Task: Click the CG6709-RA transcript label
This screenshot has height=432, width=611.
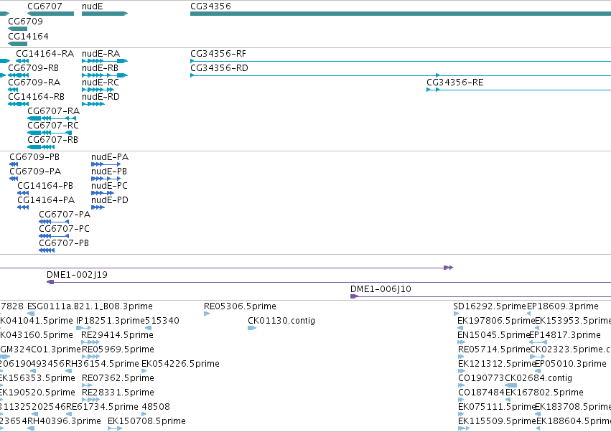Action: click(34, 83)
